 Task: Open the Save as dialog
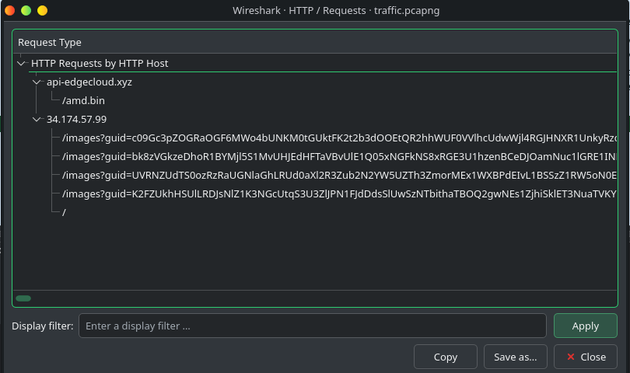(515, 357)
